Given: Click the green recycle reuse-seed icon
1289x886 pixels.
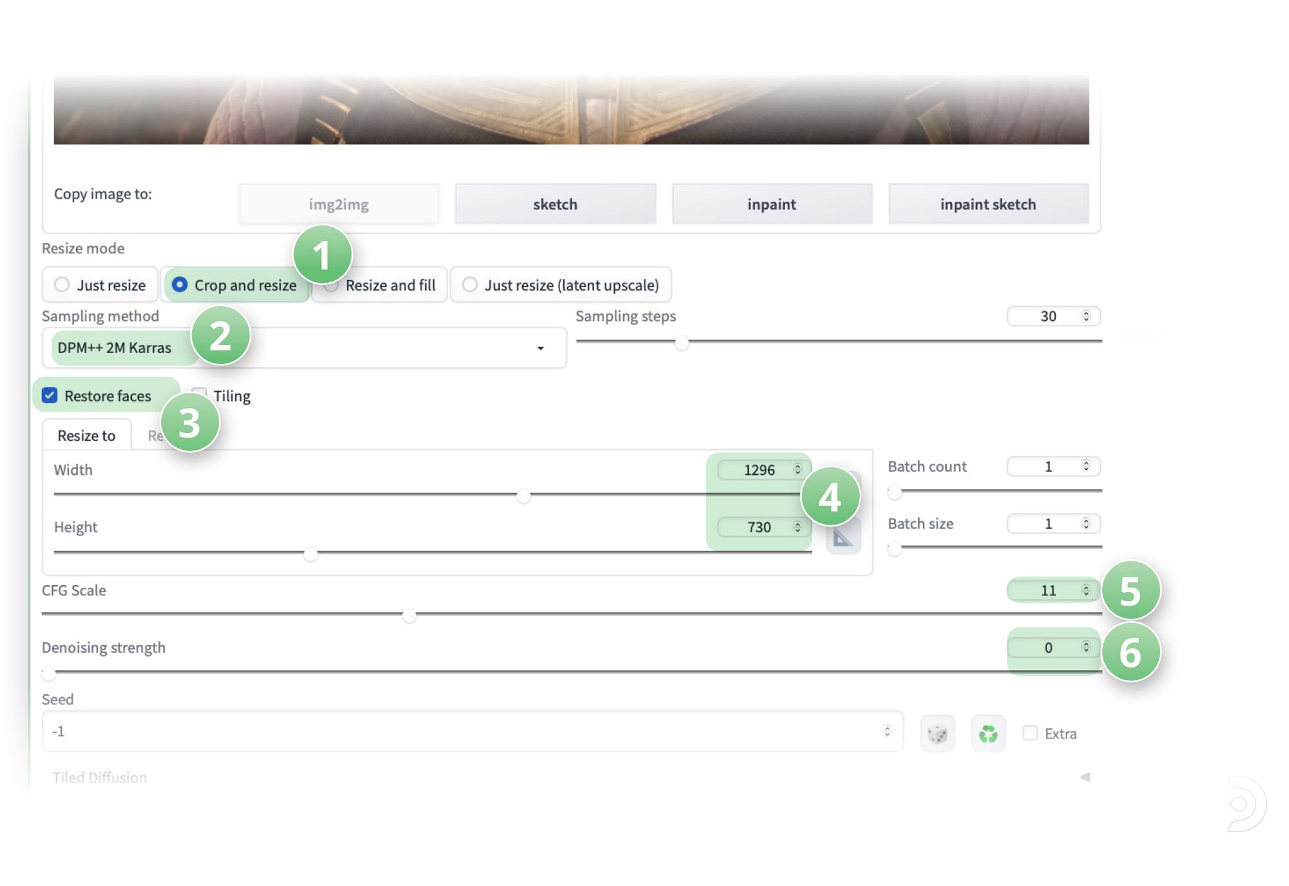Looking at the screenshot, I should click(988, 733).
